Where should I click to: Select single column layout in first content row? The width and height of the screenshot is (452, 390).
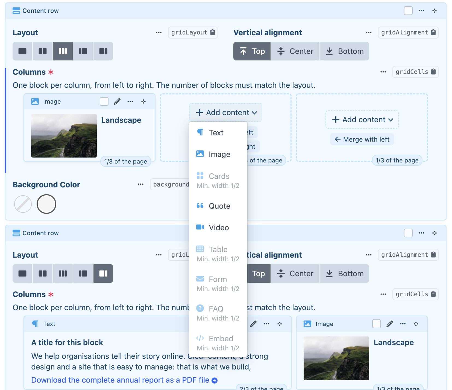click(x=22, y=51)
